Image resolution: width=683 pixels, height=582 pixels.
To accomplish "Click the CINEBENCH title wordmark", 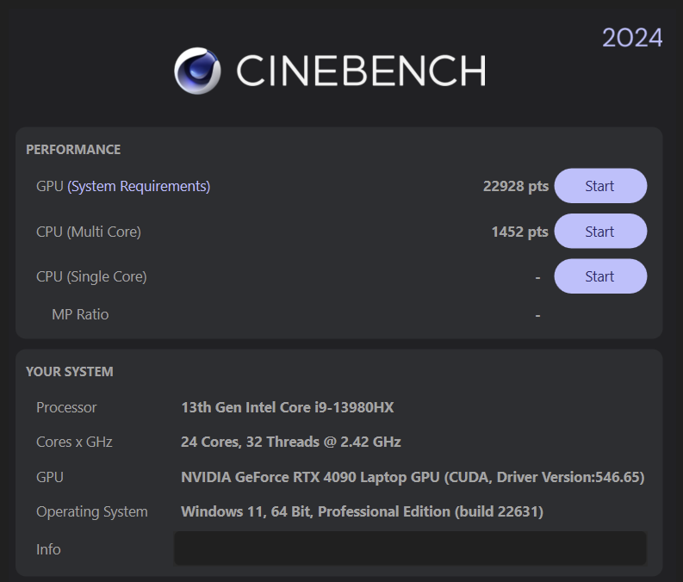I will 360,71.
